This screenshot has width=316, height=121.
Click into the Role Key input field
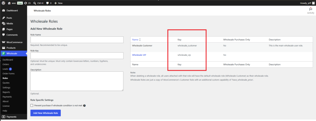click(x=77, y=56)
